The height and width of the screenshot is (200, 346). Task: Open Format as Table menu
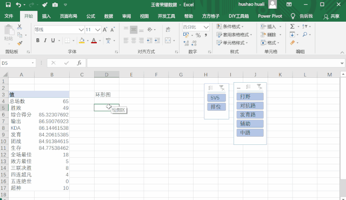pyautogui.click(x=234, y=35)
